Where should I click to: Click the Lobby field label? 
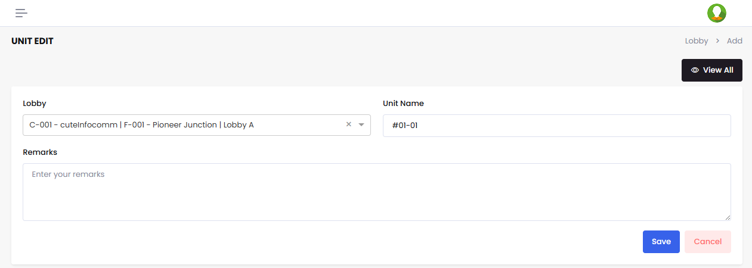(35, 103)
